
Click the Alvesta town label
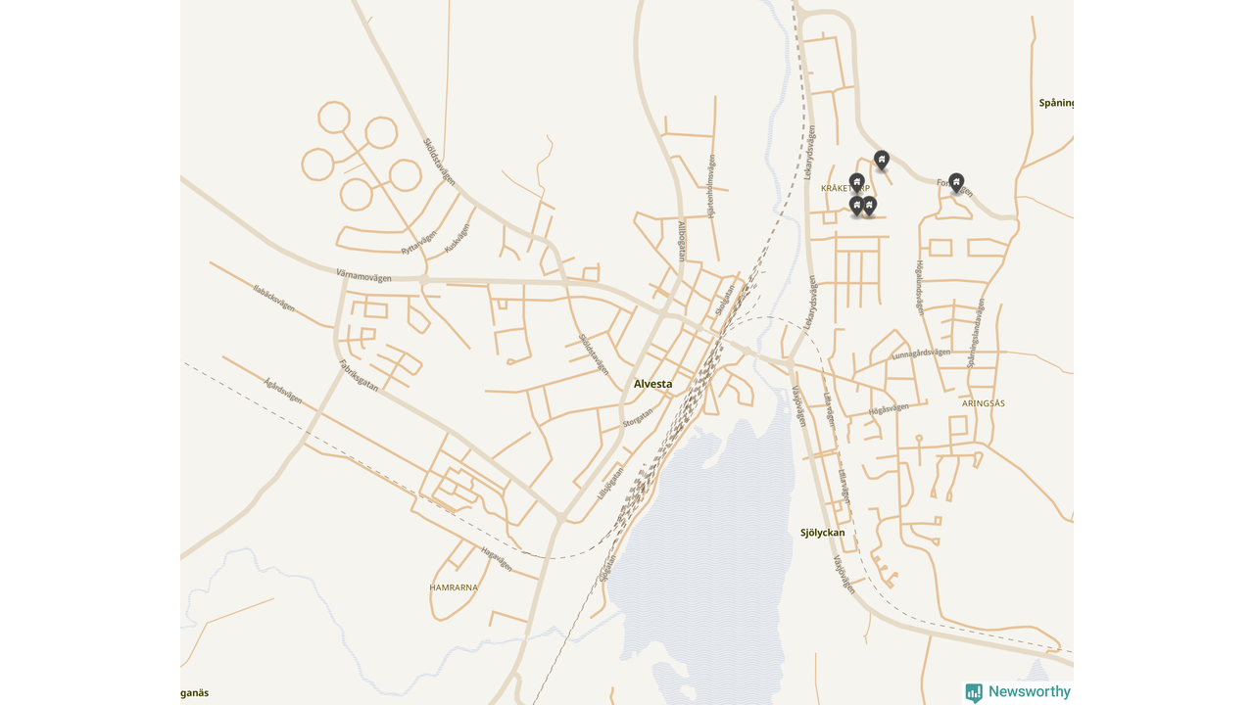tap(653, 384)
